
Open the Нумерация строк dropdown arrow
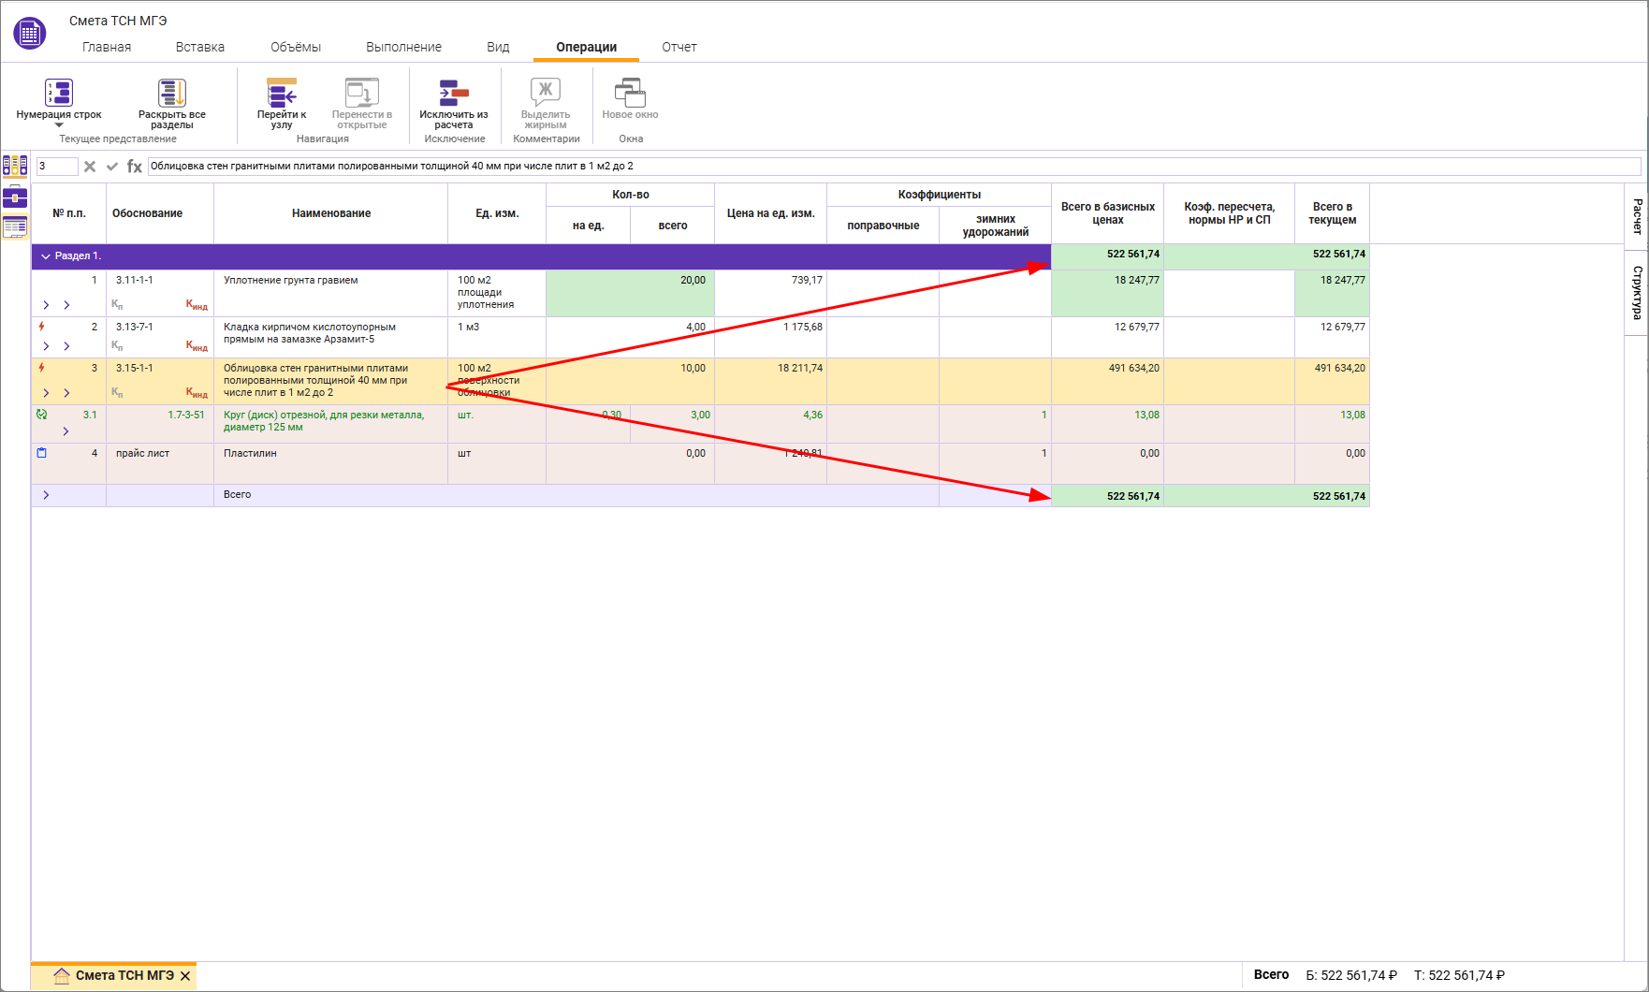pyautogui.click(x=59, y=125)
